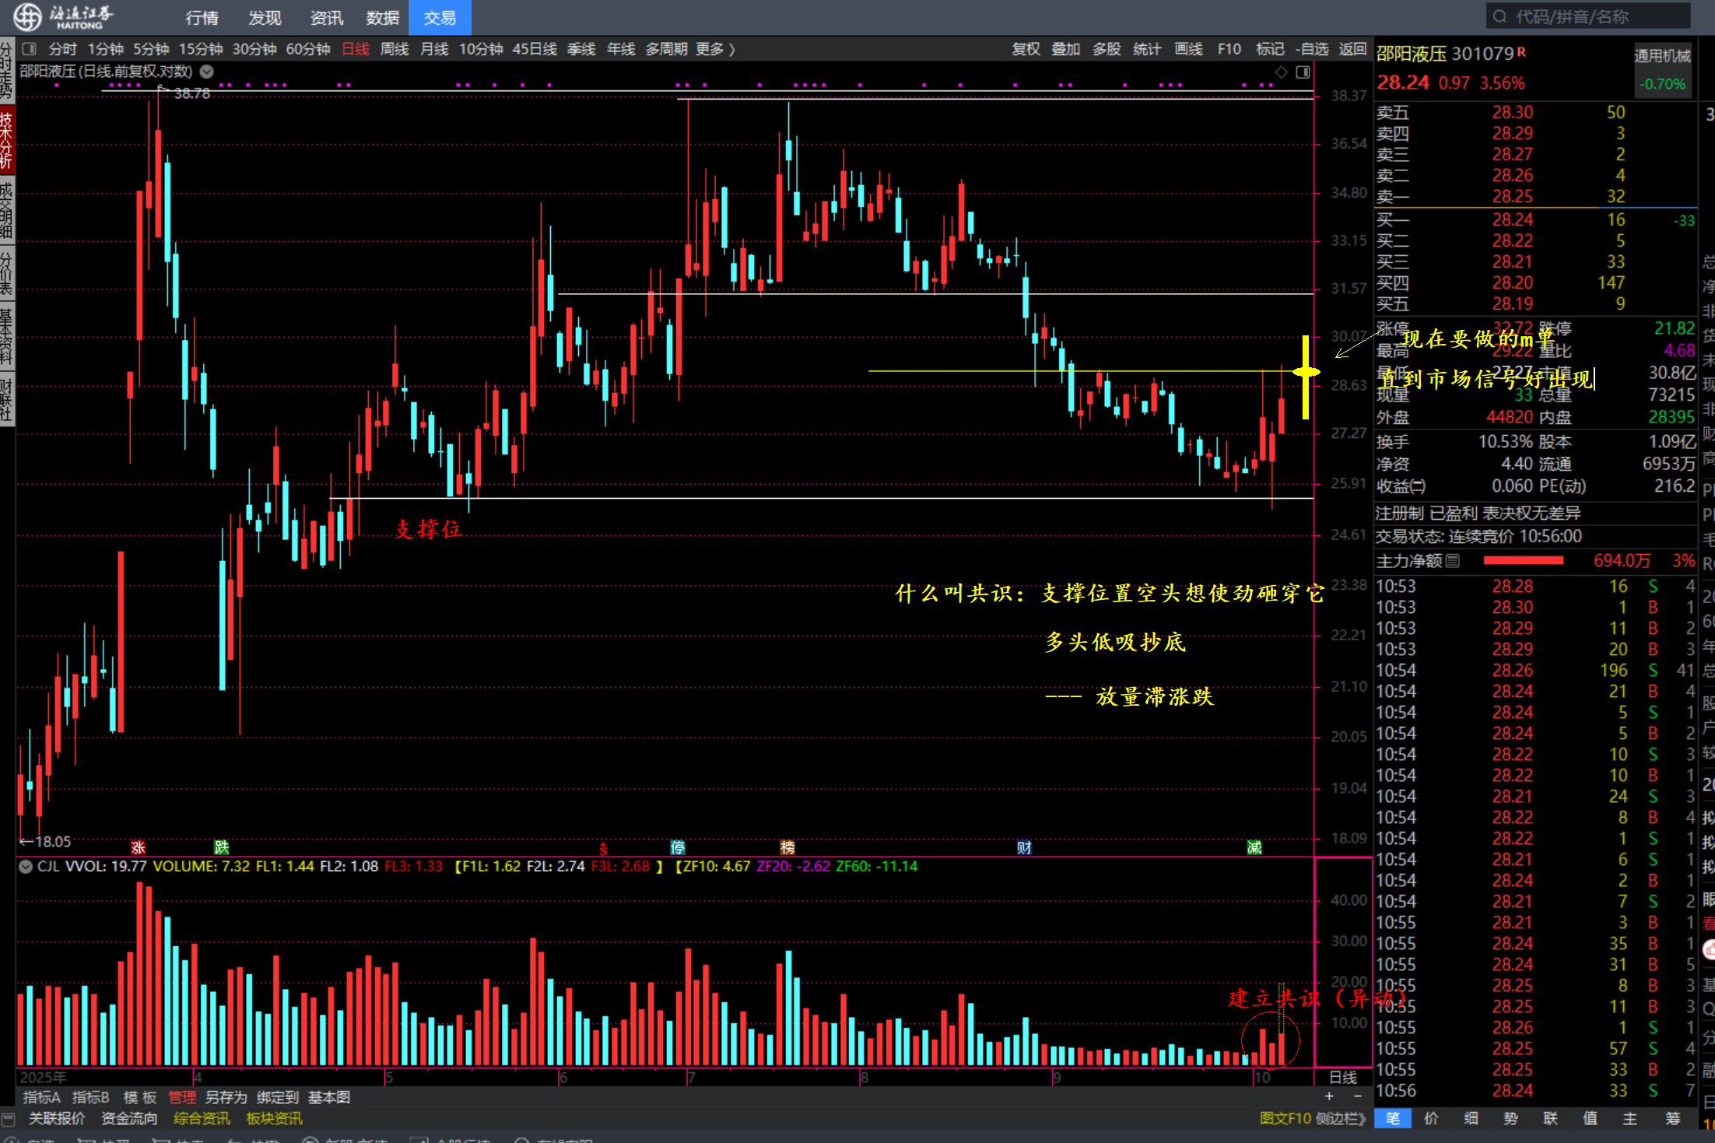The image size is (1715, 1143).
Task: Toggle 侧边栏 sidebar visibility
Action: pyautogui.click(x=1340, y=1118)
